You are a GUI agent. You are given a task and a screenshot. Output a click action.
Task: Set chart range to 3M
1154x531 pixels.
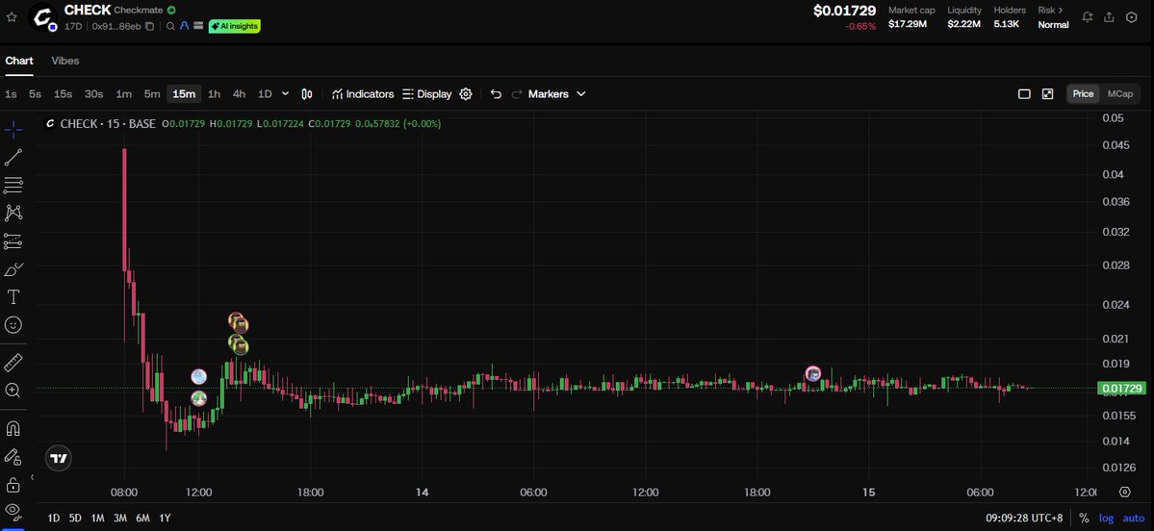tap(120, 518)
